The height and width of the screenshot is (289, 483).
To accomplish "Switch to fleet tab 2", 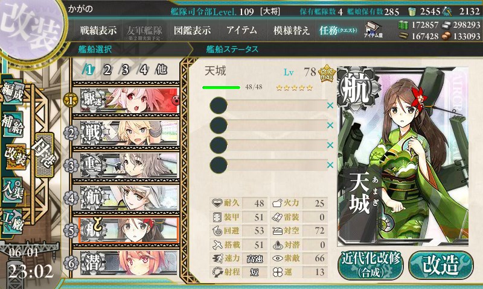I will 107,70.
